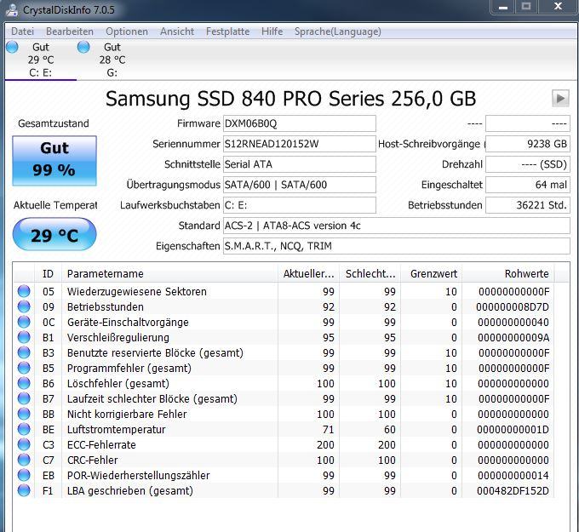
Task: Click the Gesamtzustand label
Action: [54, 123]
